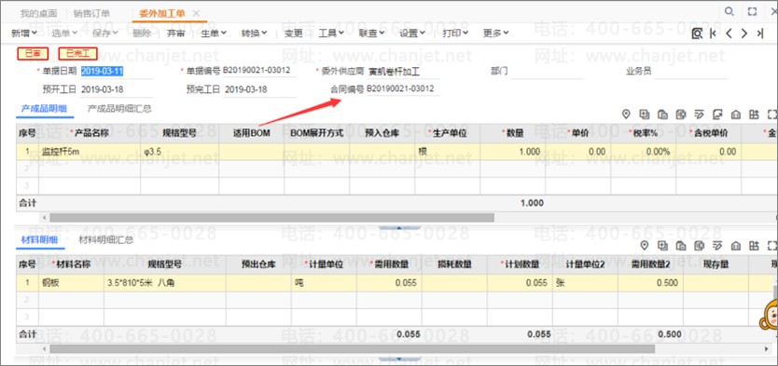Click the add-row copy icon in 材料明细 toolbar
The height and width of the screenshot is (366, 778).
tap(663, 245)
